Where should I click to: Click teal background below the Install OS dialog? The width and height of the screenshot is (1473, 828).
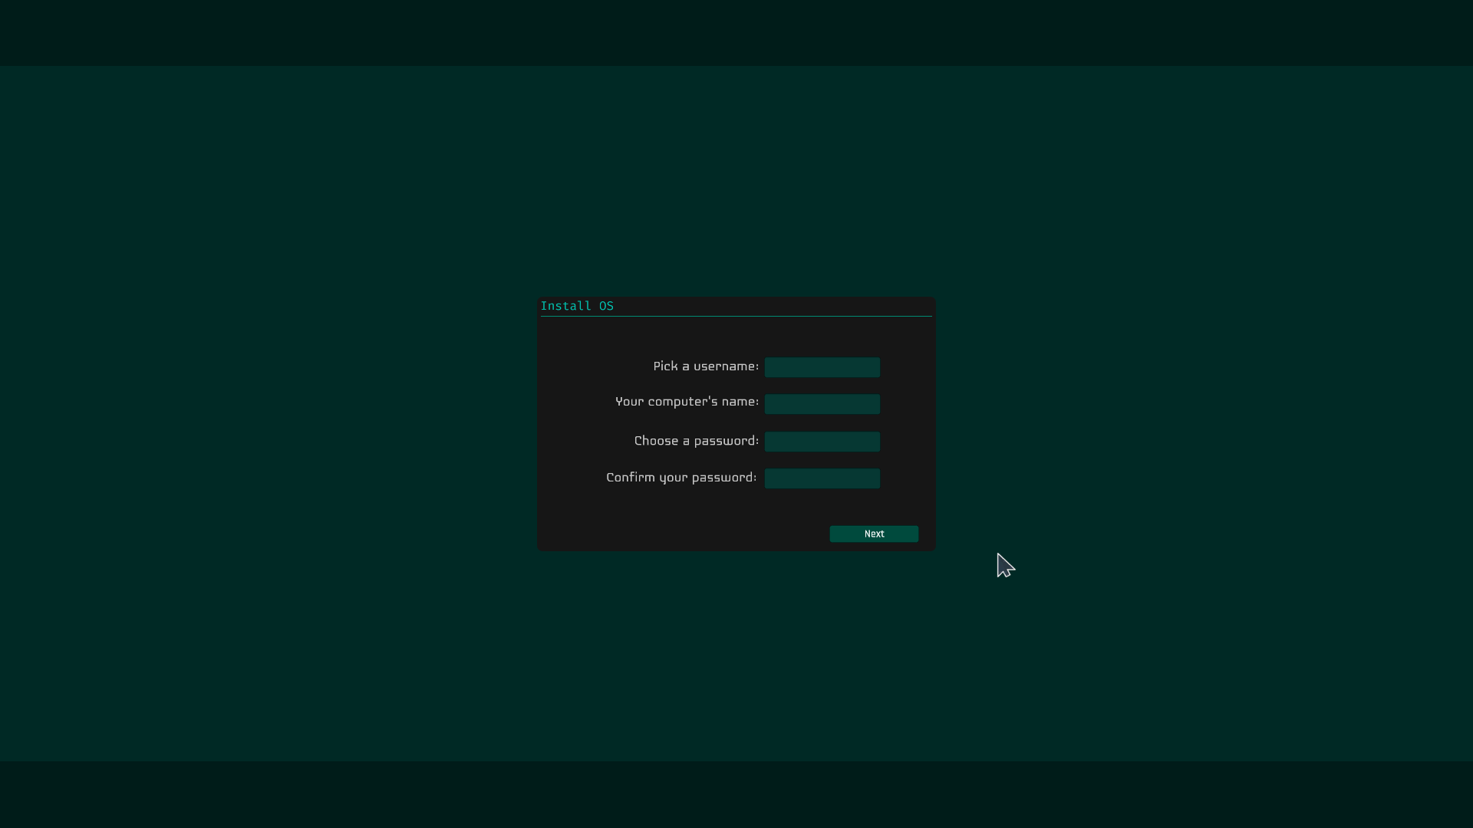736,655
